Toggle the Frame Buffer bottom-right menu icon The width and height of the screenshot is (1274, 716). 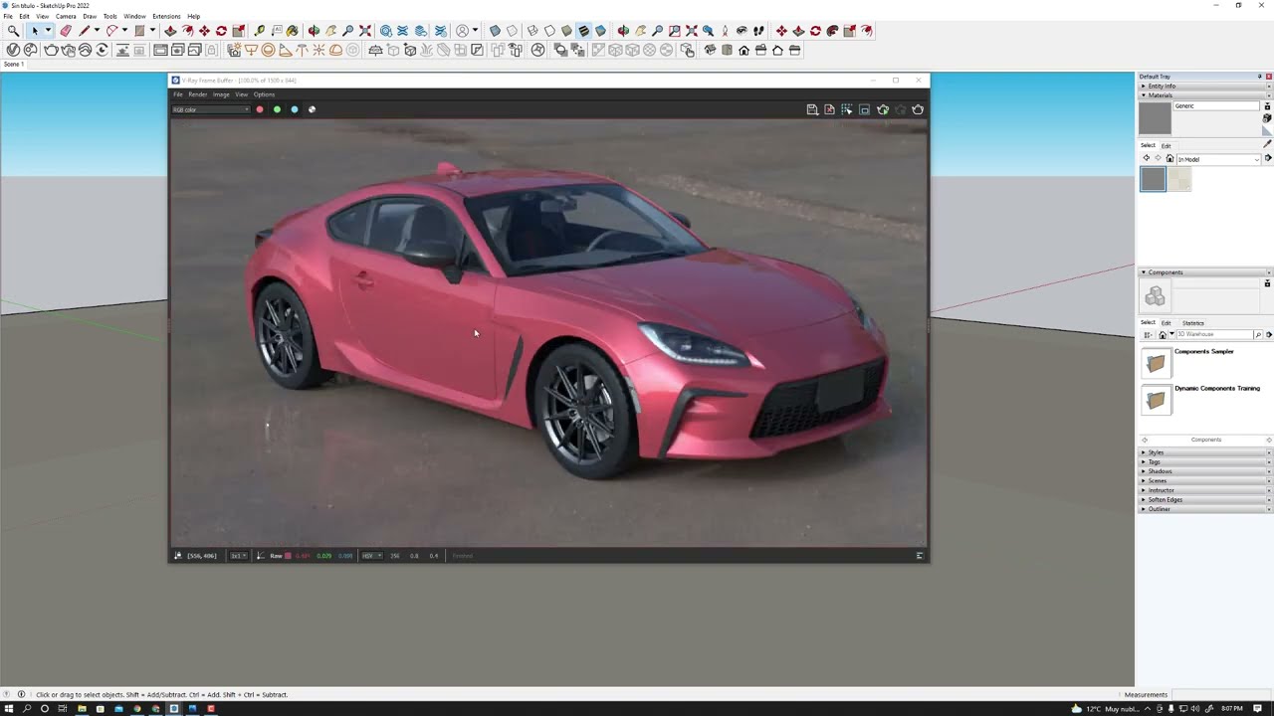coord(920,556)
